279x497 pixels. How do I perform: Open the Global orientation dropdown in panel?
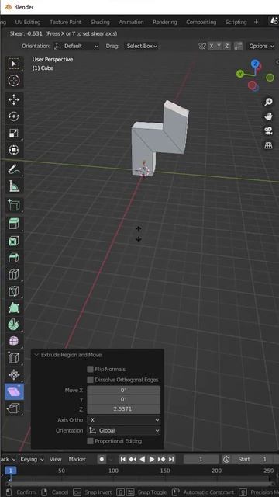(x=124, y=430)
